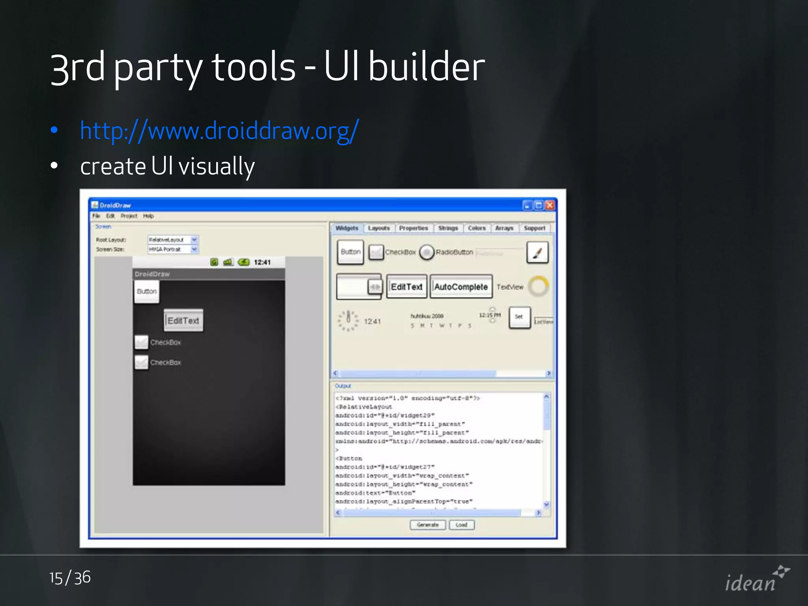The height and width of the screenshot is (606, 808).
Task: Select the Gallery widget with arrows
Action: tap(359, 287)
